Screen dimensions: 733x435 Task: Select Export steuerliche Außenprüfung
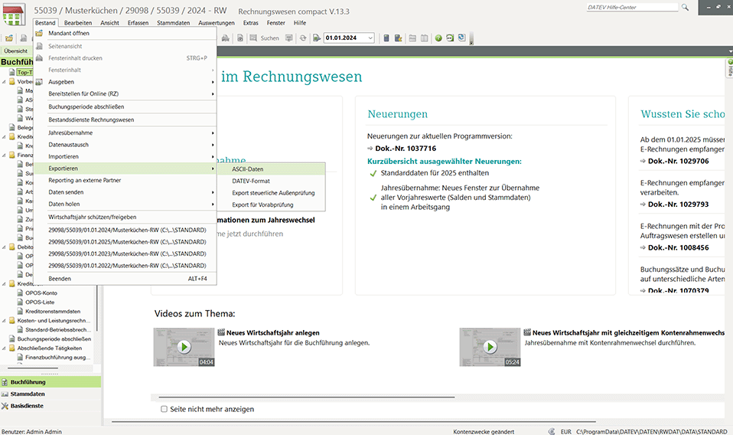(271, 193)
